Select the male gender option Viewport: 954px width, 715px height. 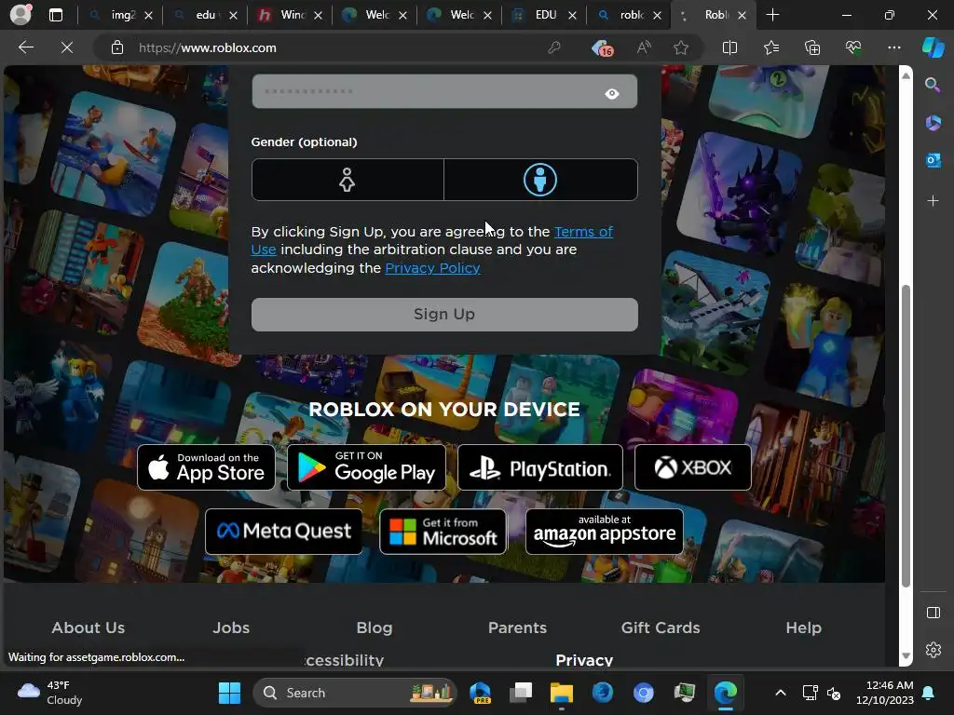pyautogui.click(x=540, y=180)
